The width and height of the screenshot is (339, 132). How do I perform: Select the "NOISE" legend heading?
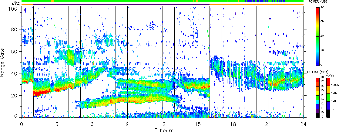pos(330,75)
